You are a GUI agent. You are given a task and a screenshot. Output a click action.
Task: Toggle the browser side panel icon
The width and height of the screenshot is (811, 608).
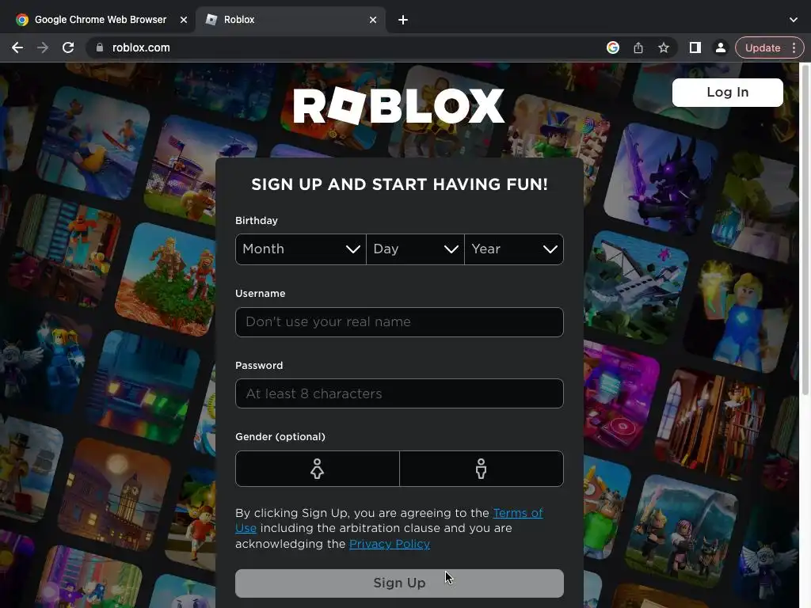[x=695, y=47]
